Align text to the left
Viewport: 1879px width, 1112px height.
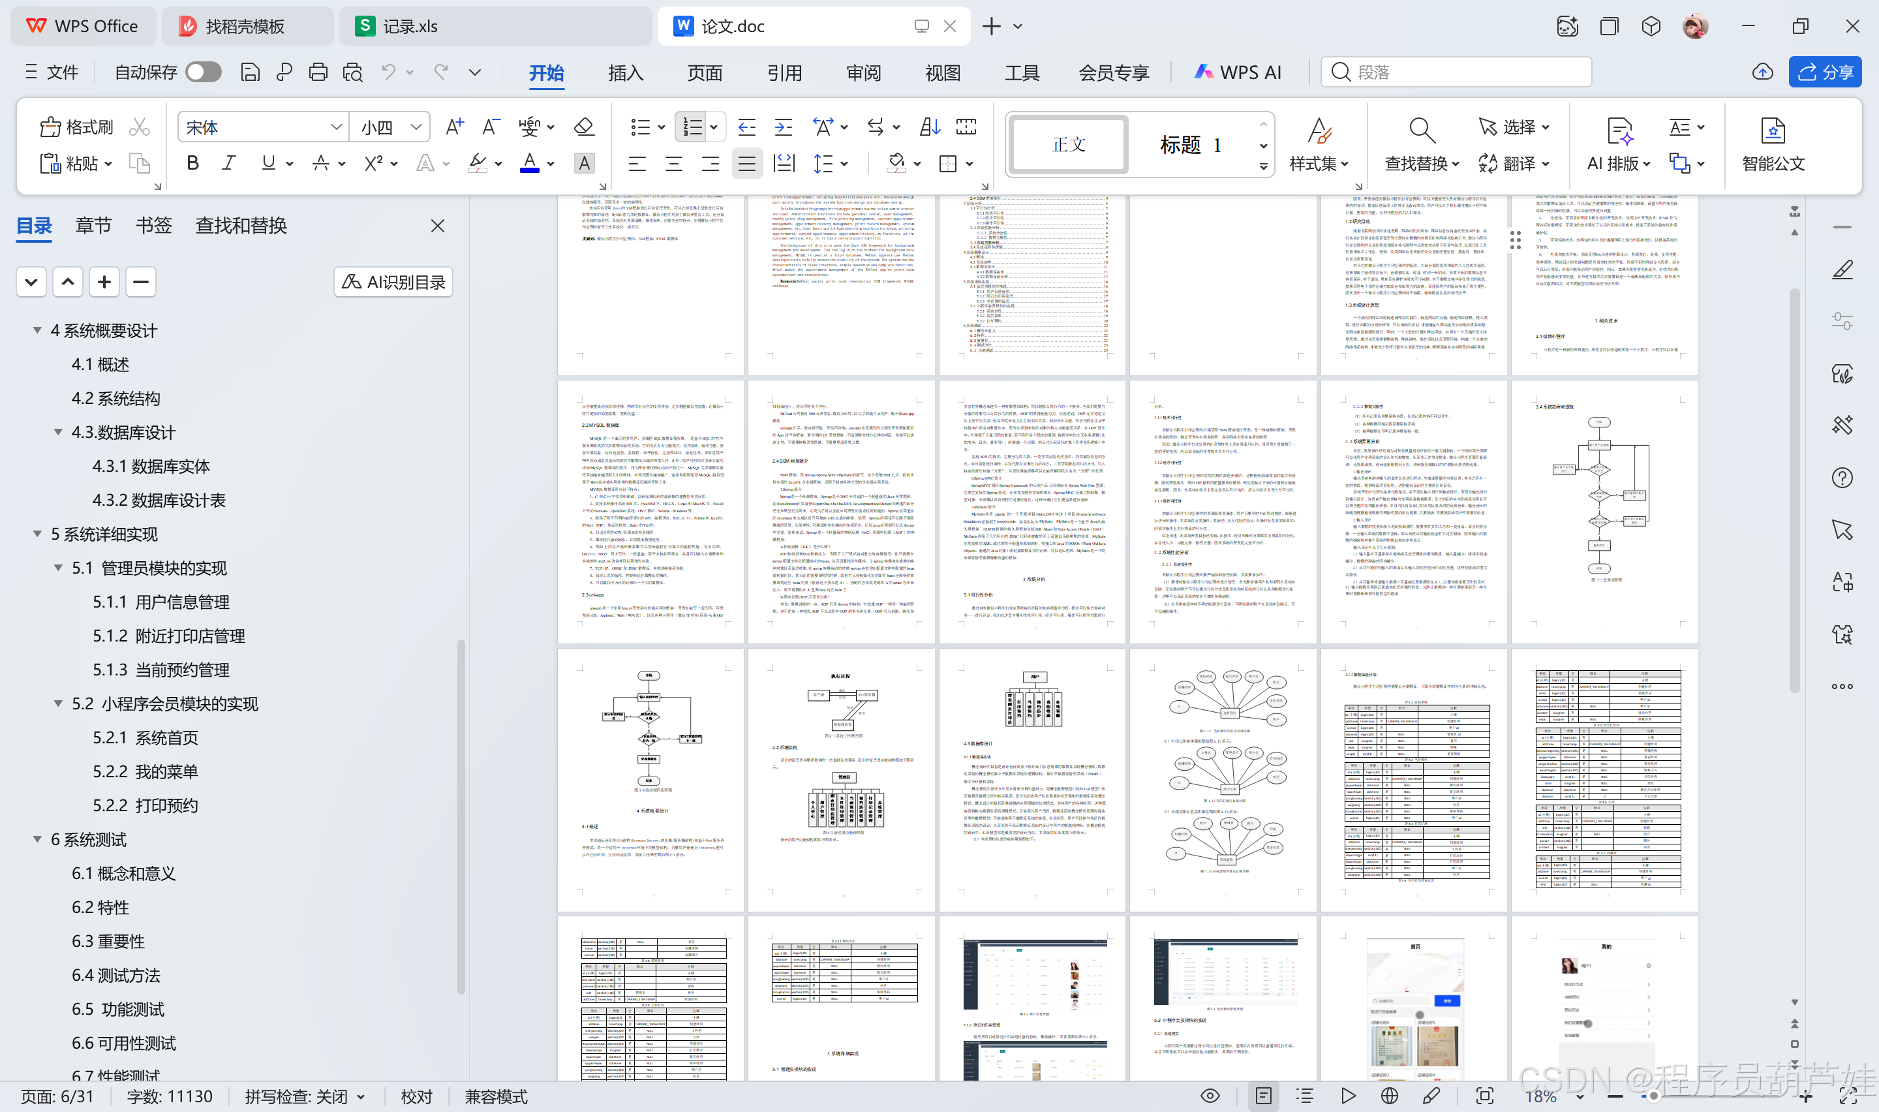[x=637, y=163]
